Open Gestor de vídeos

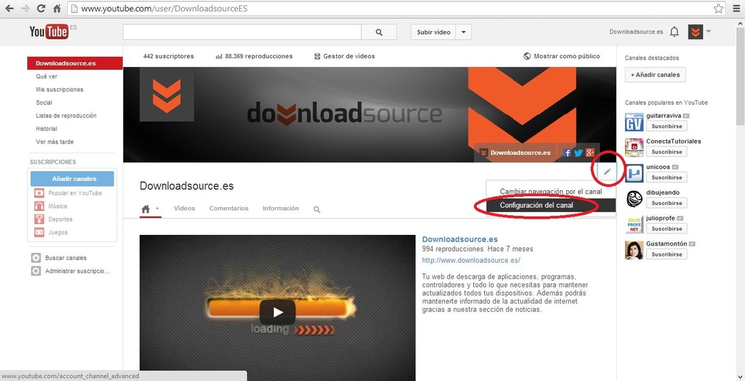(x=345, y=56)
